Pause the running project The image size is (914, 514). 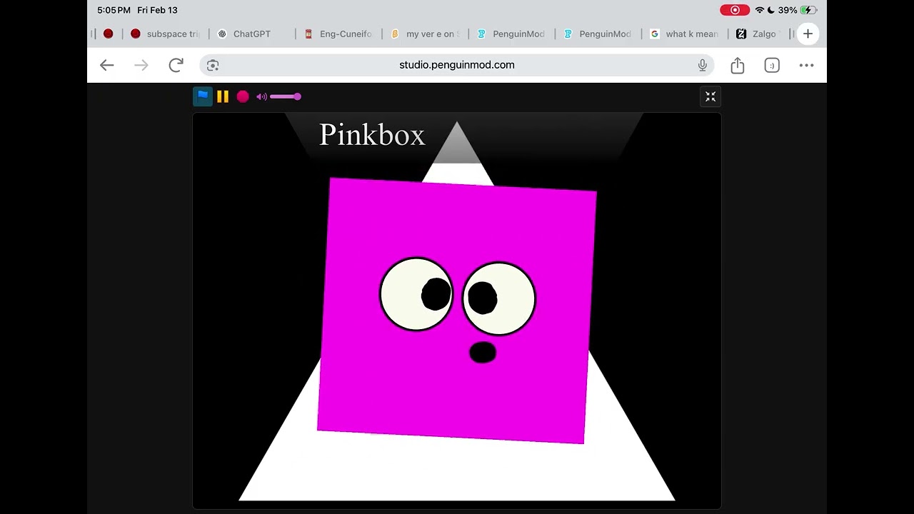point(223,96)
